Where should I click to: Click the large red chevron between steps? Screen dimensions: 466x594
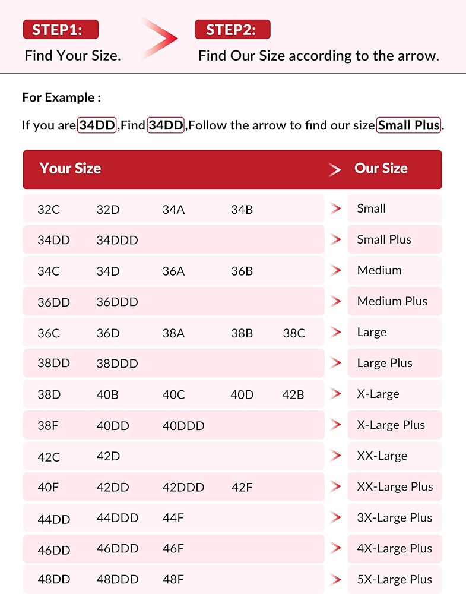click(163, 39)
